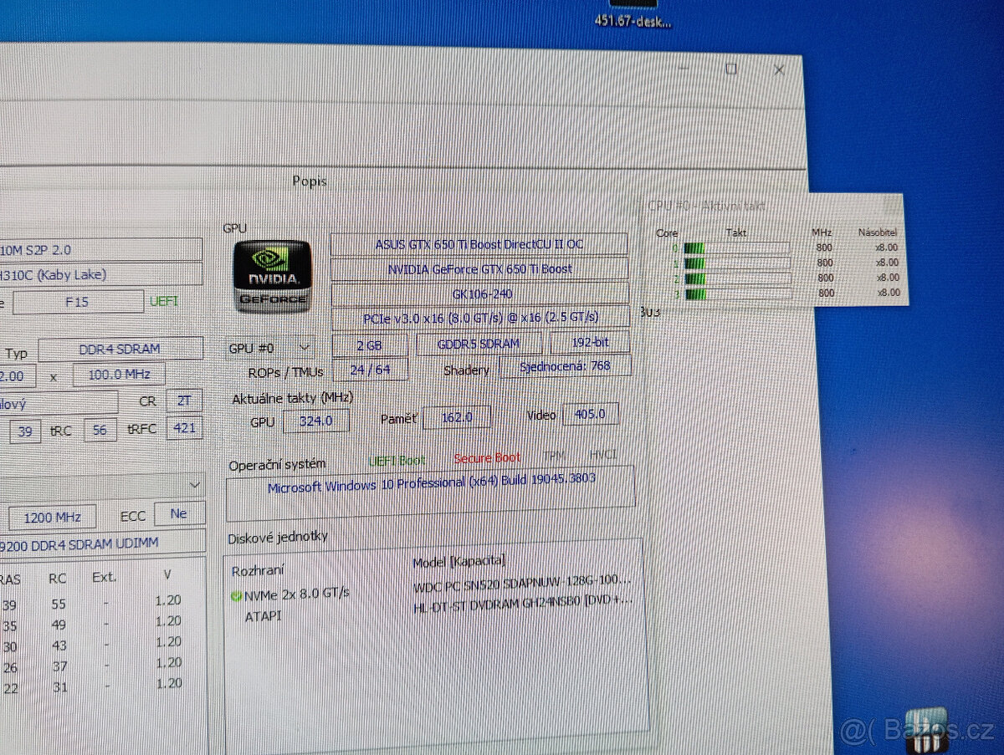Click the CR value 2T
Image resolution: width=1004 pixels, height=755 pixels.
click(184, 400)
